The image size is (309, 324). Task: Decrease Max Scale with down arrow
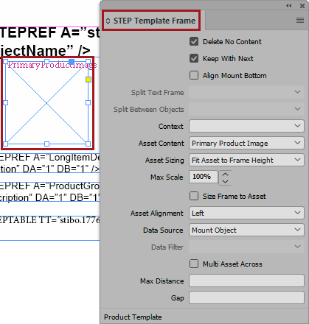(x=225, y=181)
